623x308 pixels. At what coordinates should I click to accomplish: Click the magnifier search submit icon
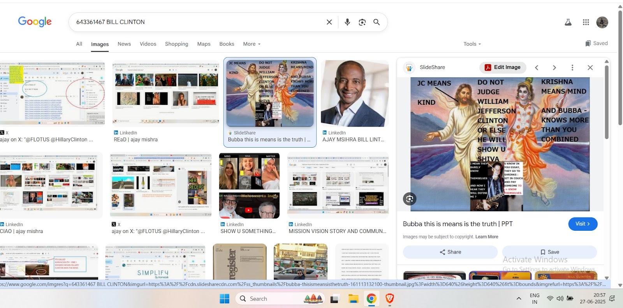coord(377,22)
